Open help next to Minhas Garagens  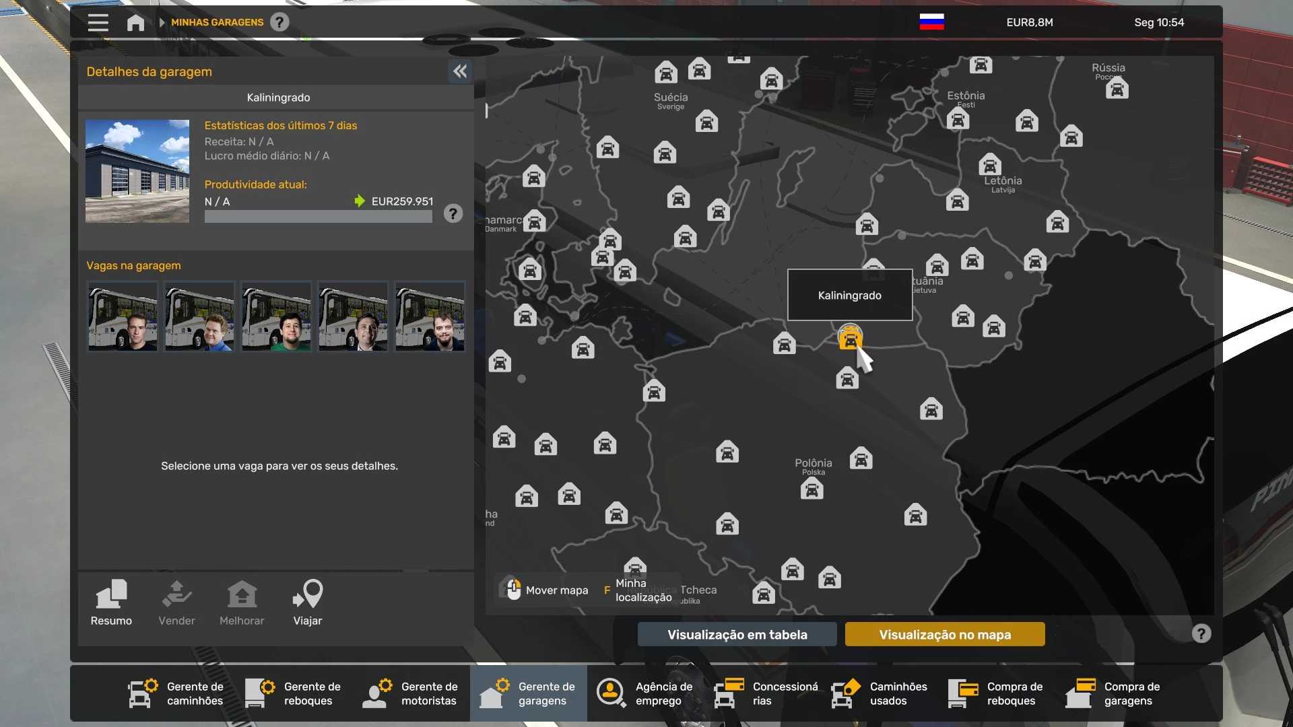pyautogui.click(x=279, y=22)
